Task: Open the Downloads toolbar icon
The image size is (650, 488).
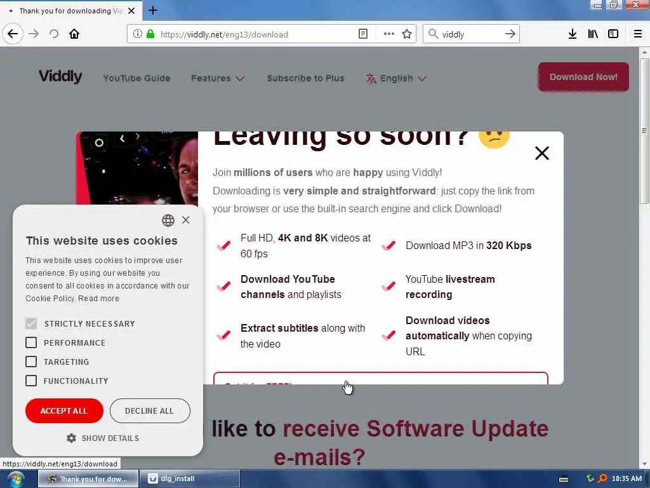Action: point(573,34)
